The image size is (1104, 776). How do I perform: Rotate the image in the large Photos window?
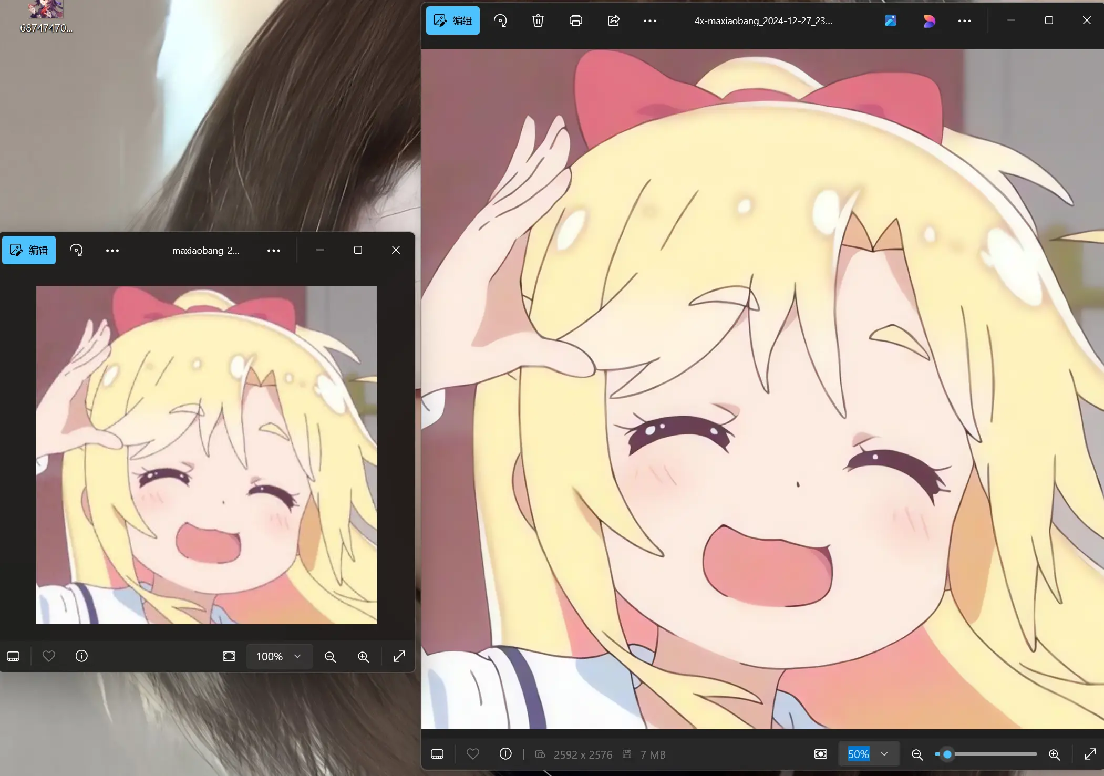pos(500,20)
